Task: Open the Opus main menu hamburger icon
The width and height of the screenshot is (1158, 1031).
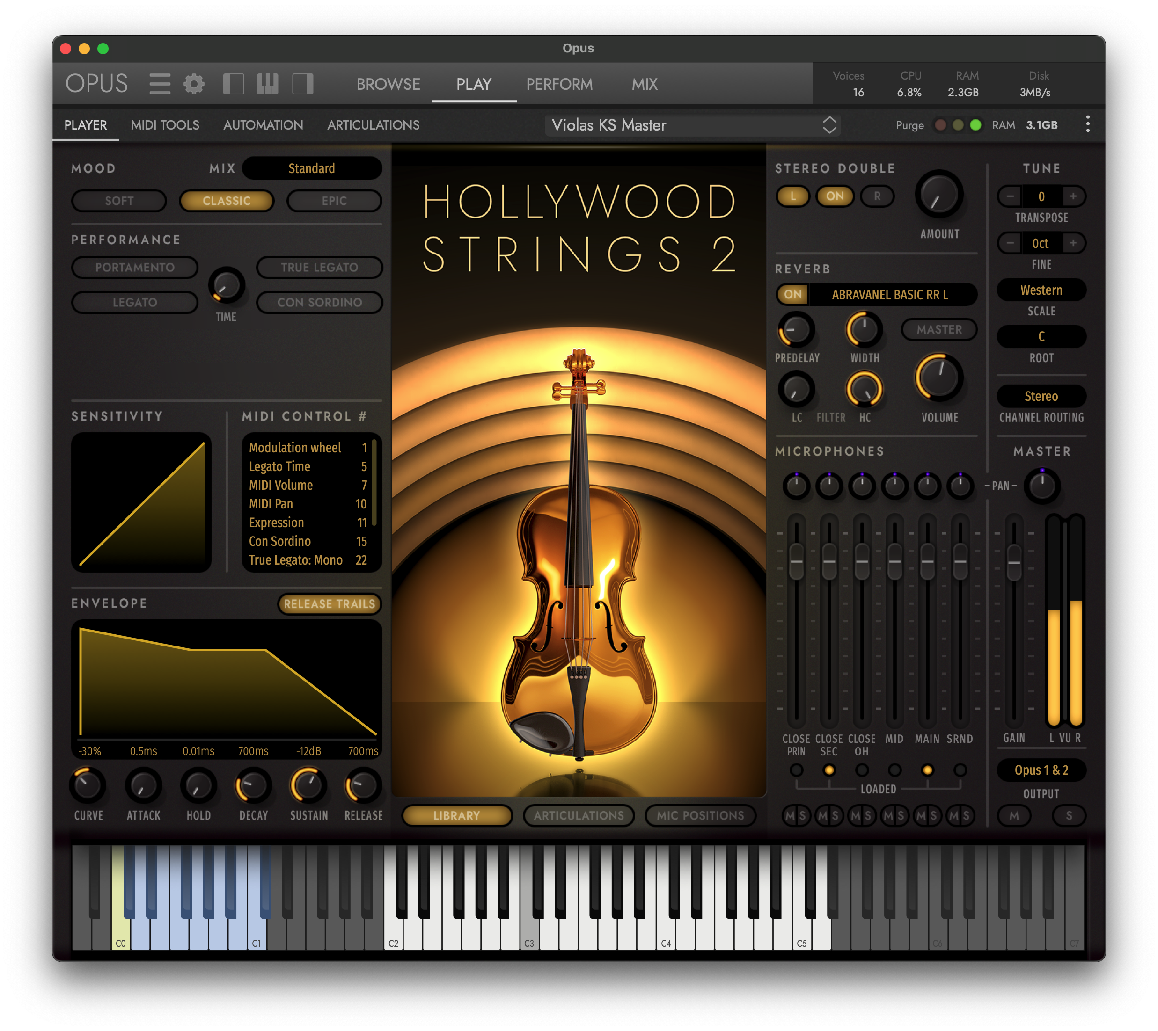Action: (x=160, y=84)
